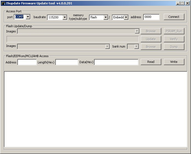Screen dimensions: 191x154
Task: Click the ISupdate app icon in title bar
Action: coord(3,3)
